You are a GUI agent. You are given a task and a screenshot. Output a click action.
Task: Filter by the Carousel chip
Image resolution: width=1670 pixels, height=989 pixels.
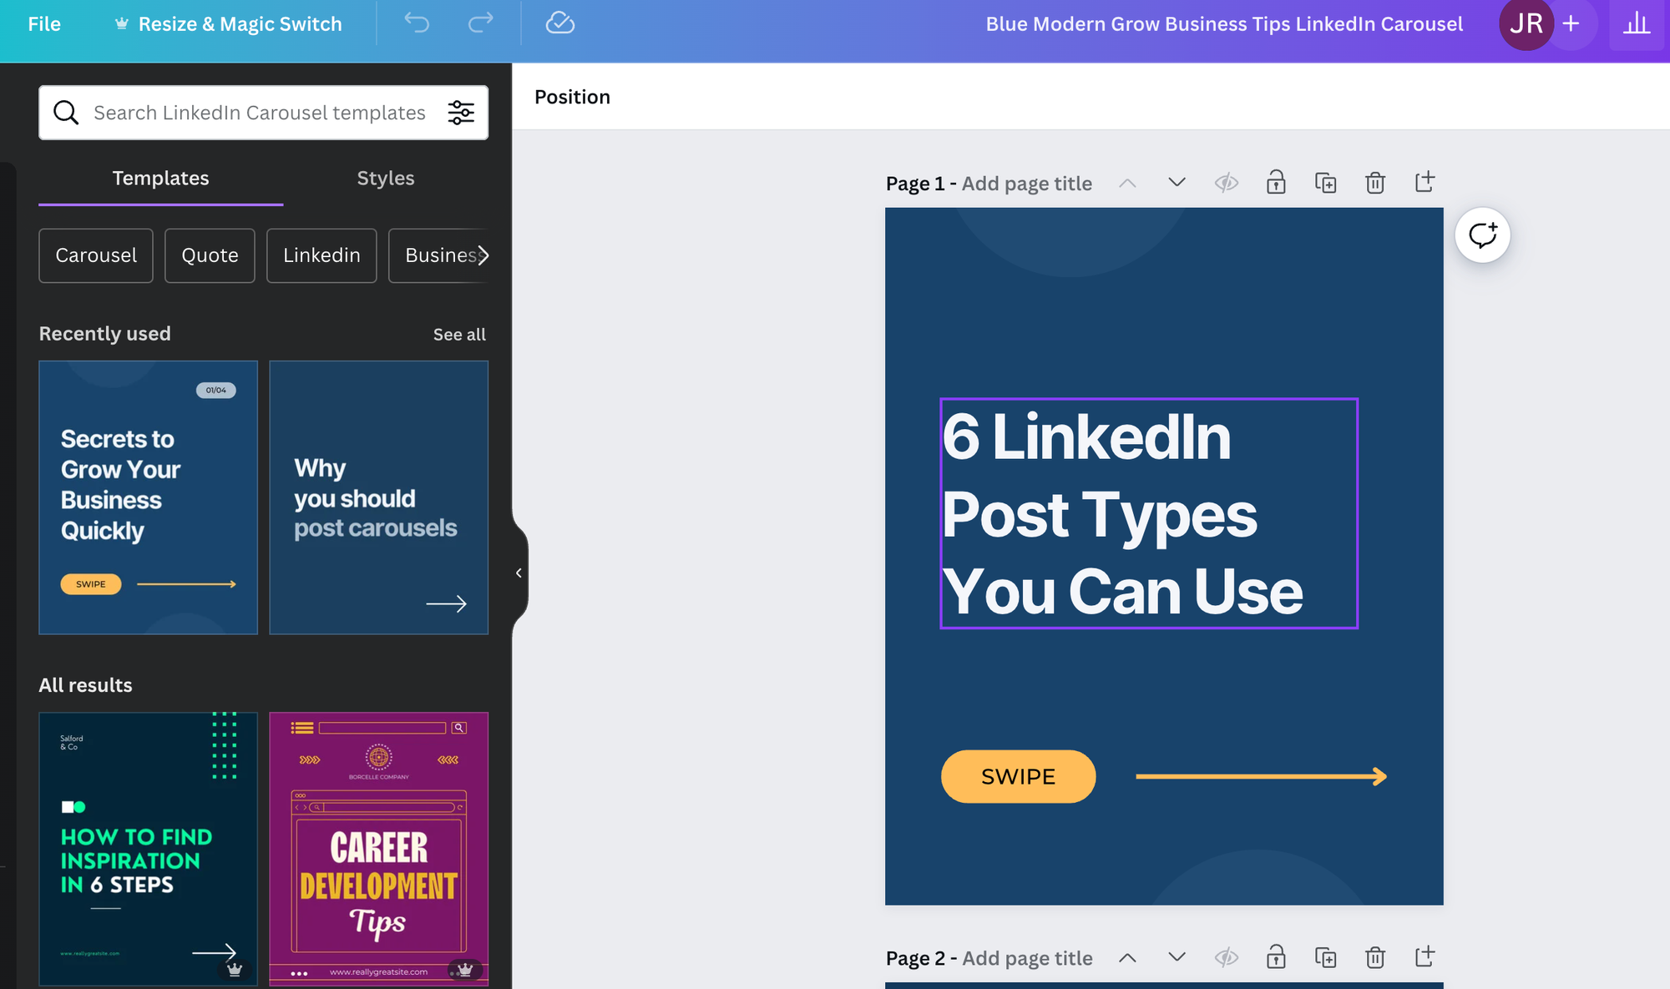click(96, 255)
